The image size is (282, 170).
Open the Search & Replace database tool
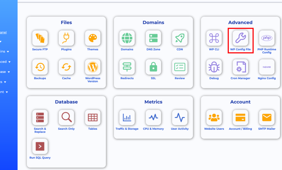(40, 118)
